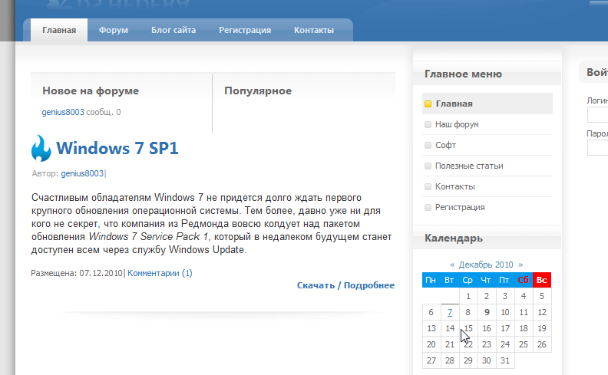Open the Блог сайта tab

pyautogui.click(x=173, y=30)
